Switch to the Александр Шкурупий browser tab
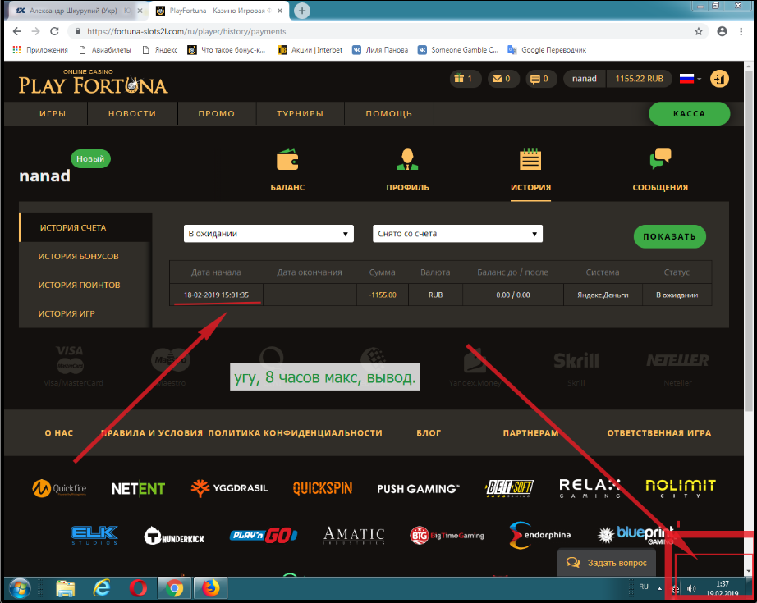Viewport: 757px width, 603px height. pyautogui.click(x=76, y=11)
